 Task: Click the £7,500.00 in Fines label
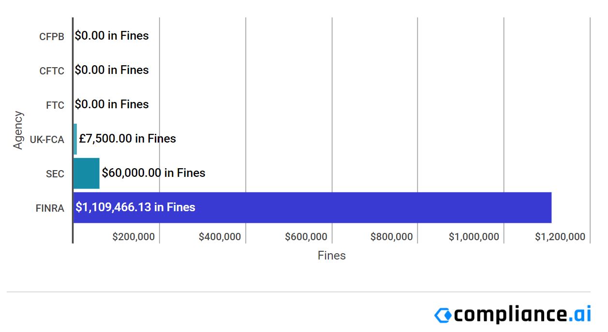[127, 139]
